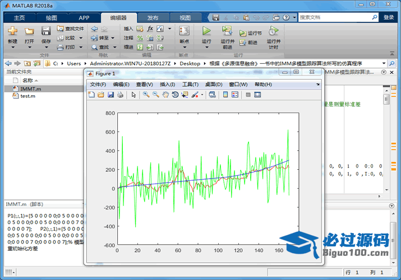The image size is (401, 280).
Task: Expand the Run (运行) dropdown arrow
Action: pos(206,47)
